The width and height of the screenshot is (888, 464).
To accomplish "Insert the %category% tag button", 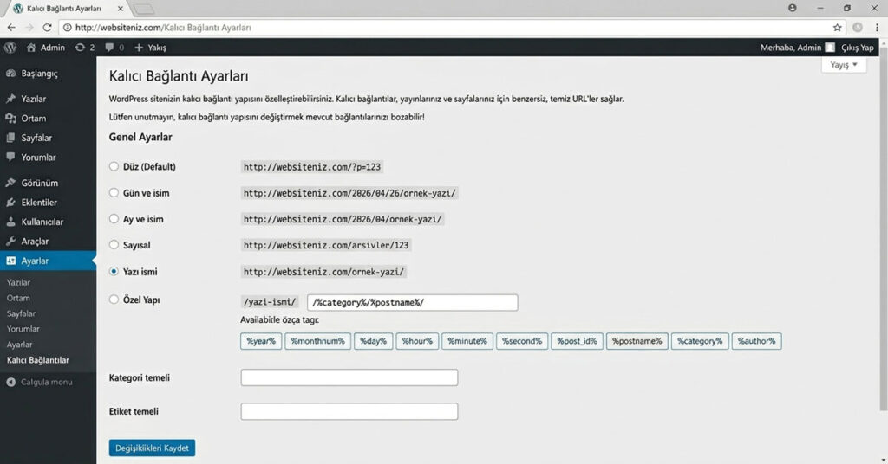I will [700, 341].
